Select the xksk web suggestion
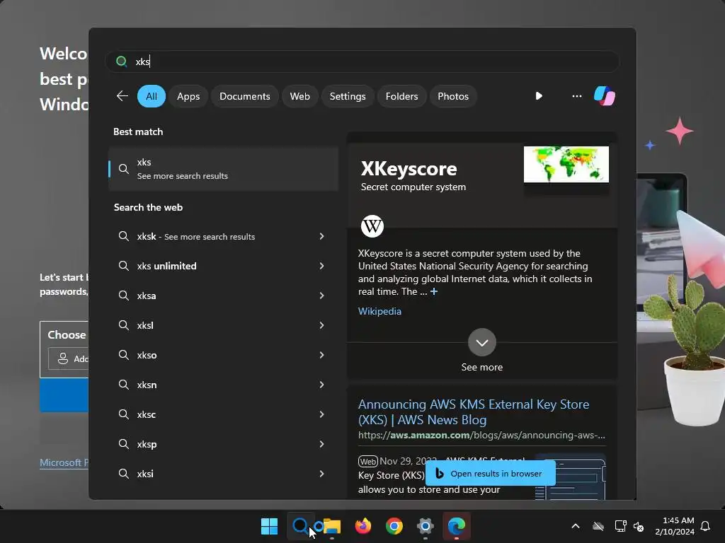This screenshot has width=725, height=543. click(x=223, y=236)
